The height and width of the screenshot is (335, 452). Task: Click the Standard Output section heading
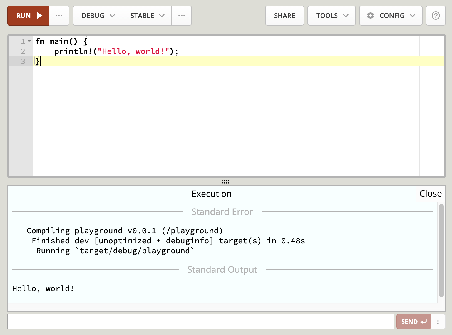point(222,270)
